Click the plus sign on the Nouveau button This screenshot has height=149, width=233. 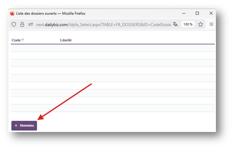click(16, 125)
